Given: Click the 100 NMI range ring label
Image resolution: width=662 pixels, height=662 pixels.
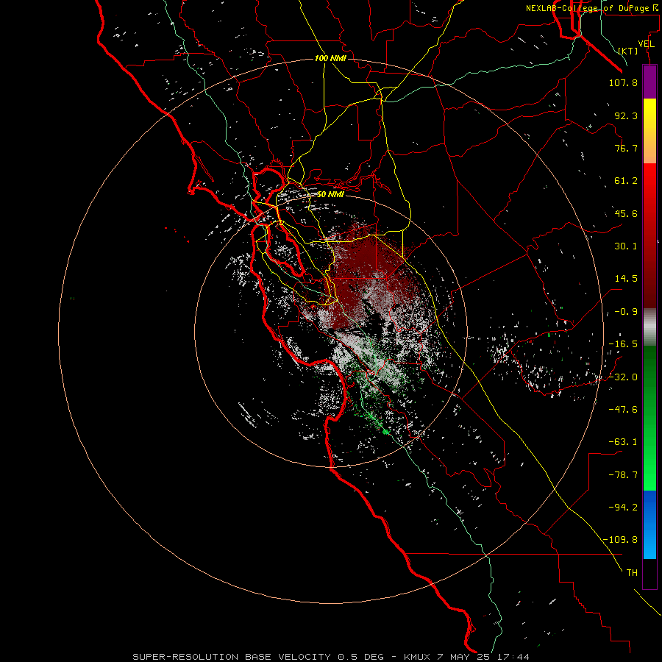Looking at the screenshot, I should (330, 58).
